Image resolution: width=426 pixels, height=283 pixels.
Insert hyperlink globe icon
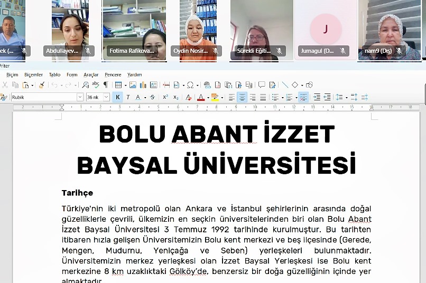click(207, 85)
